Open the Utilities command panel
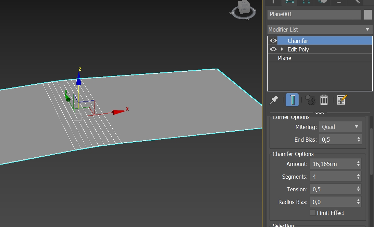The height and width of the screenshot is (227, 374). click(356, 2)
